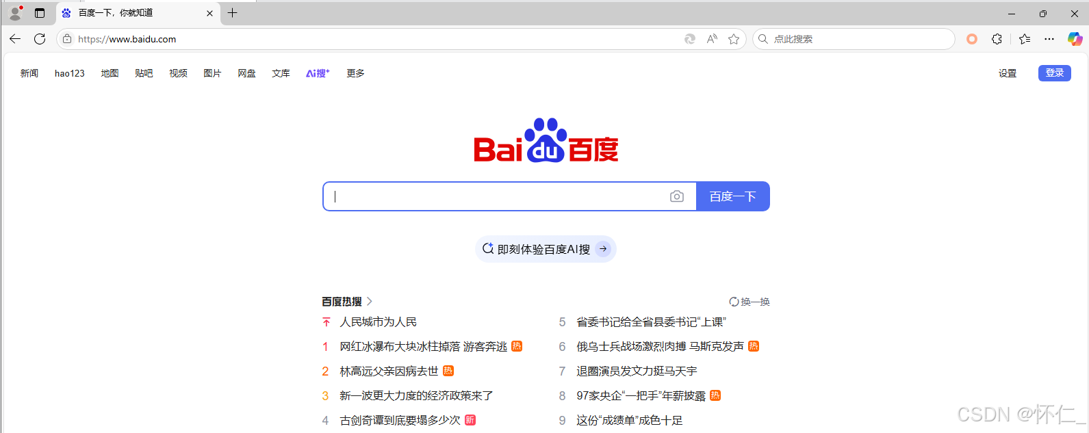Open hao123 navigation link
The height and width of the screenshot is (433, 1089).
(x=70, y=73)
